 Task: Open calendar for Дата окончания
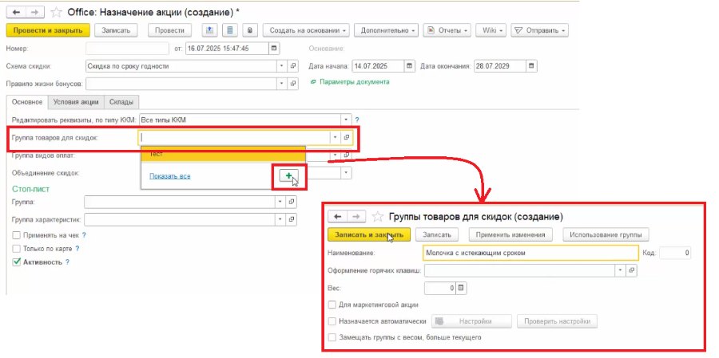pos(531,66)
